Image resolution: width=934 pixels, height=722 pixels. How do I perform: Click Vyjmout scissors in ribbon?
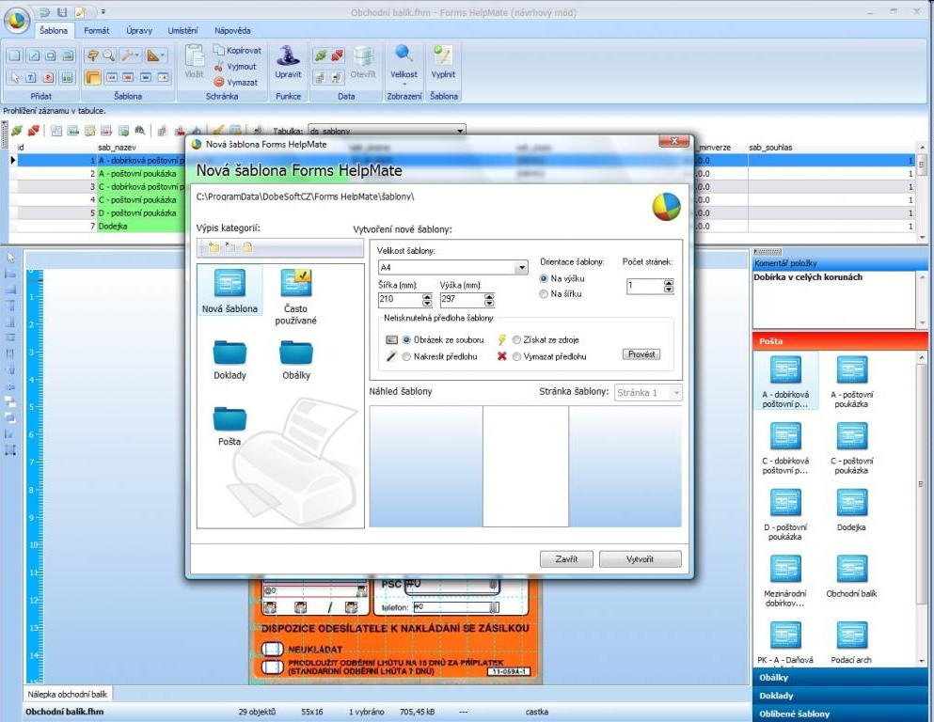pos(235,67)
